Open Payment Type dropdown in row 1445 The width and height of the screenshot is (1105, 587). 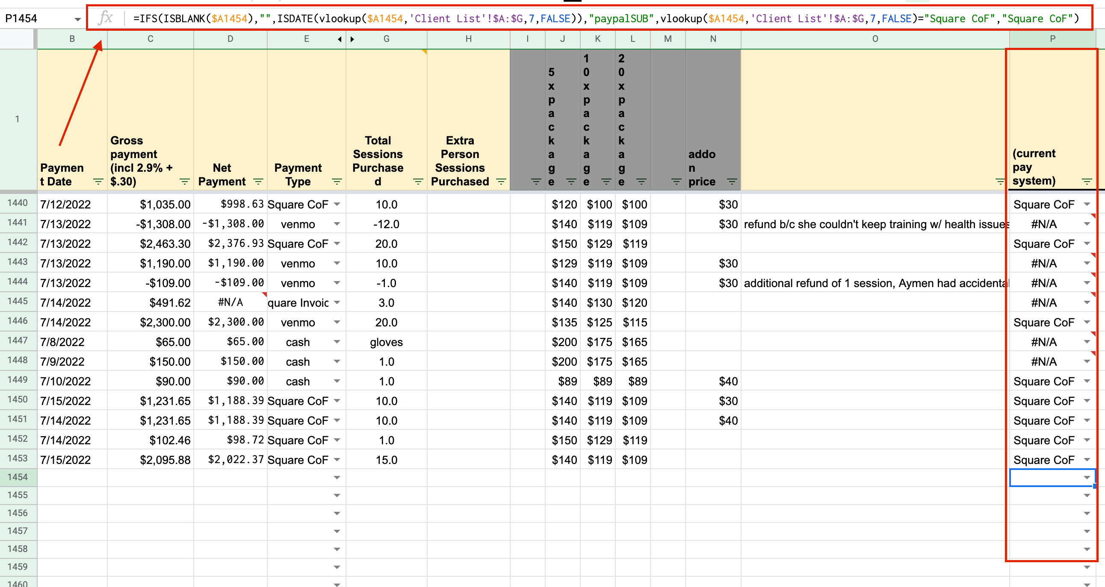[x=337, y=302]
